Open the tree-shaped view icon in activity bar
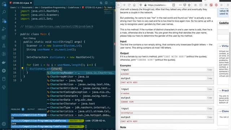The image size is (231, 130). (x=4, y=87)
